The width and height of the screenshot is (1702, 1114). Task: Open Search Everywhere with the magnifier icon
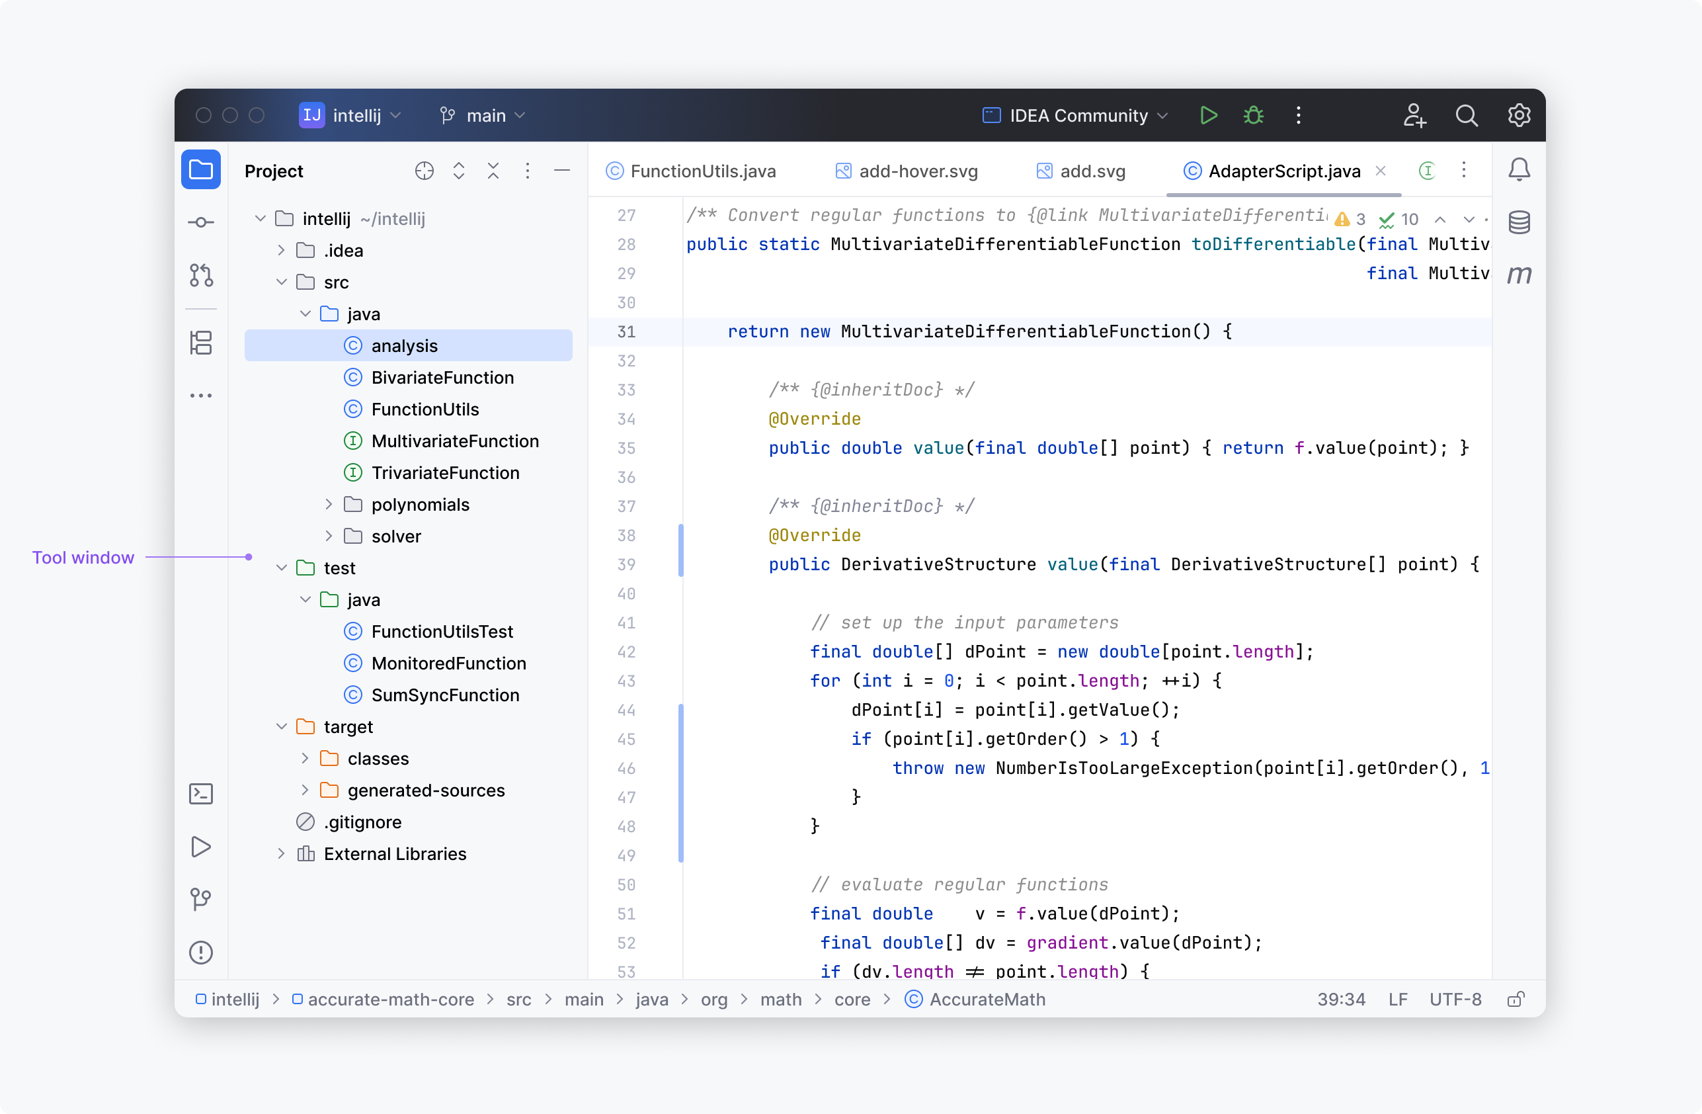tap(1467, 115)
